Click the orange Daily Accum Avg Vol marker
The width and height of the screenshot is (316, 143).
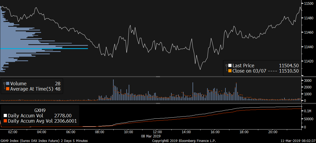pos(6,121)
